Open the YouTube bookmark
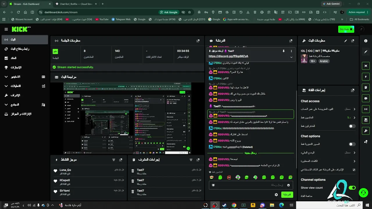The height and width of the screenshot is (209, 372). [101, 19]
